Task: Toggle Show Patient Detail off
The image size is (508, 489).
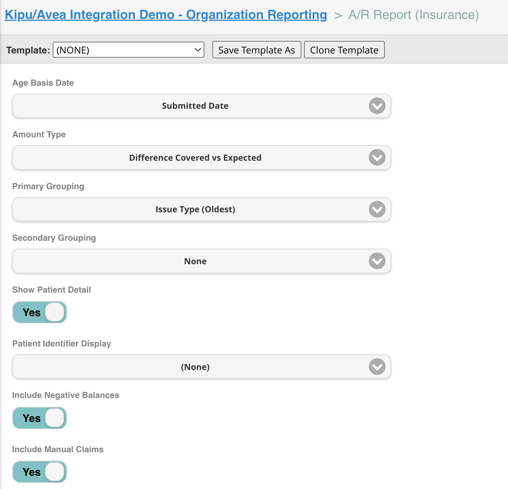Action: pyautogui.click(x=39, y=312)
